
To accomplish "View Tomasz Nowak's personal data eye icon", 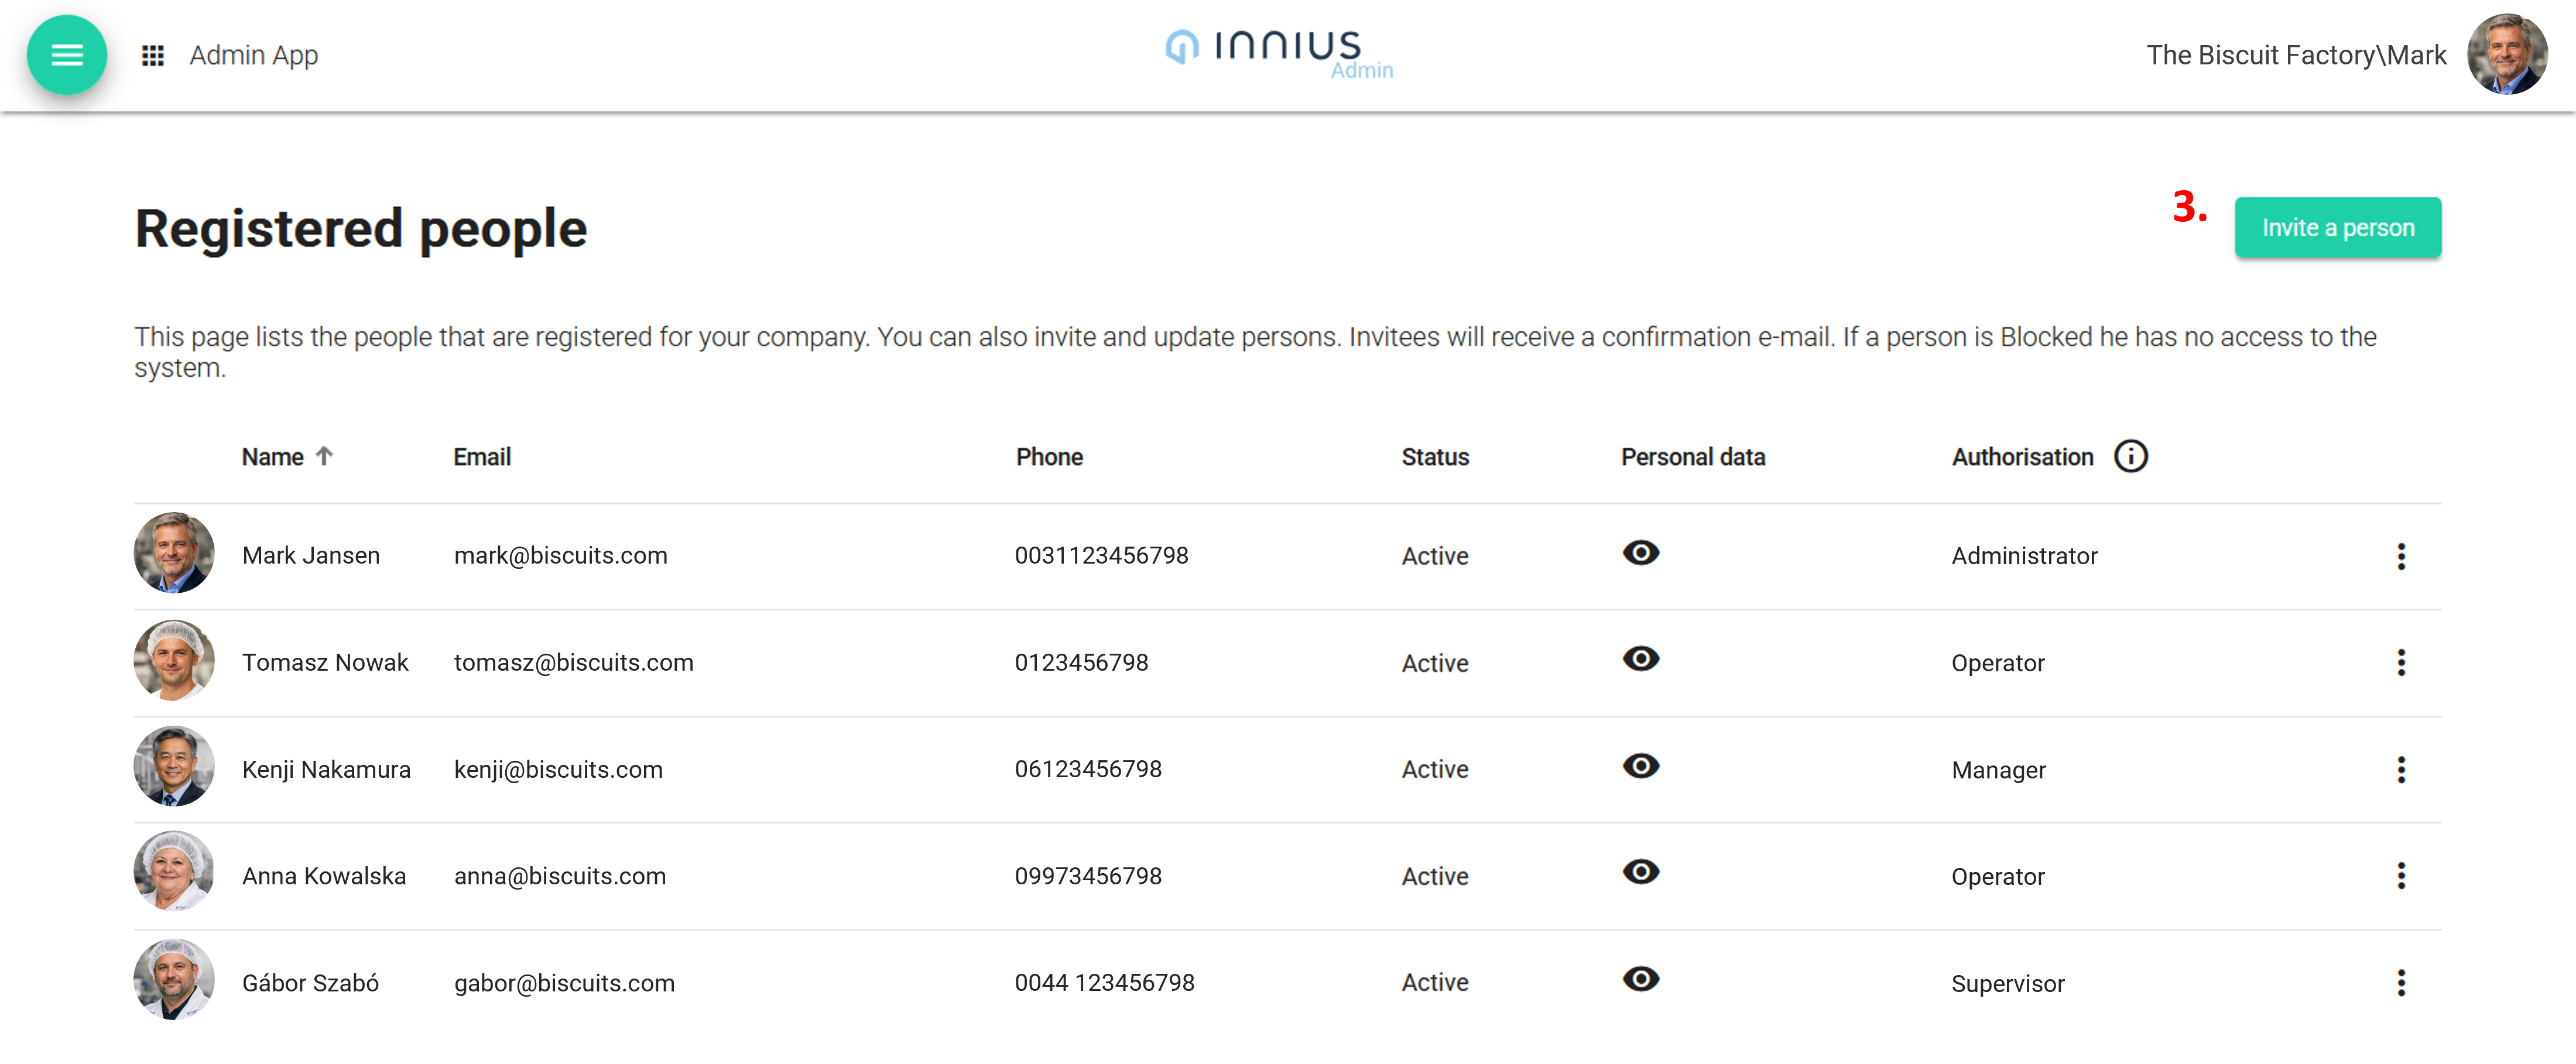I will (1640, 659).
